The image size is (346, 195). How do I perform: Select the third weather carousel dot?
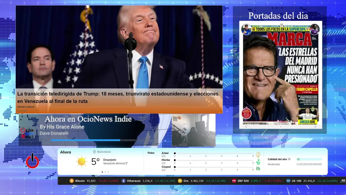coord(108,172)
